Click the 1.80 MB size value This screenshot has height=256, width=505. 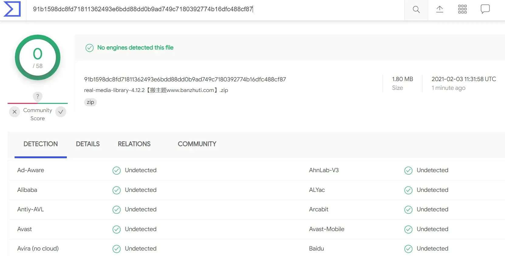tap(403, 79)
